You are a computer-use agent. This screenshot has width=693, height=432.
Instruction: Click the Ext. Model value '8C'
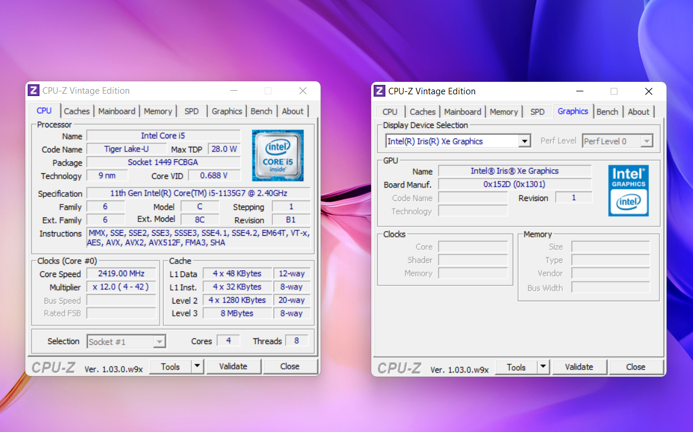click(200, 220)
